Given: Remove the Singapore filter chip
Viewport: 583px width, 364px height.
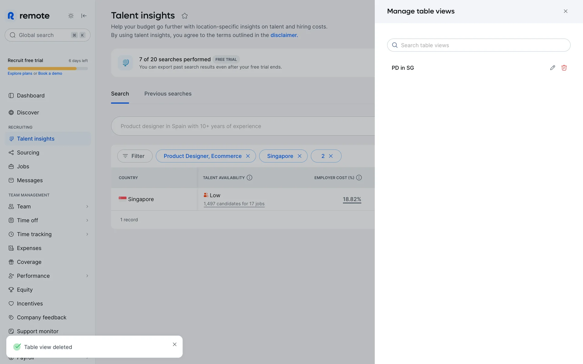Looking at the screenshot, I should point(299,156).
